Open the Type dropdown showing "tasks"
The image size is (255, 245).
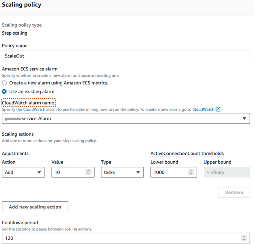(122, 172)
